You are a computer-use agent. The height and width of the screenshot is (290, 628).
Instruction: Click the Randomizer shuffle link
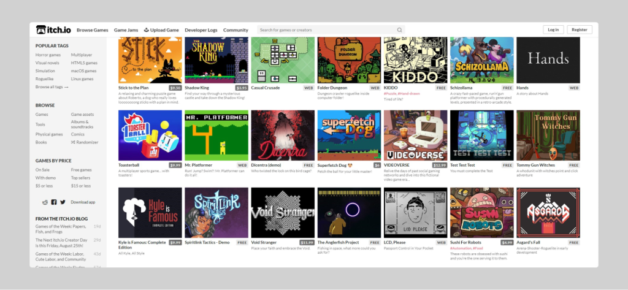click(85, 142)
